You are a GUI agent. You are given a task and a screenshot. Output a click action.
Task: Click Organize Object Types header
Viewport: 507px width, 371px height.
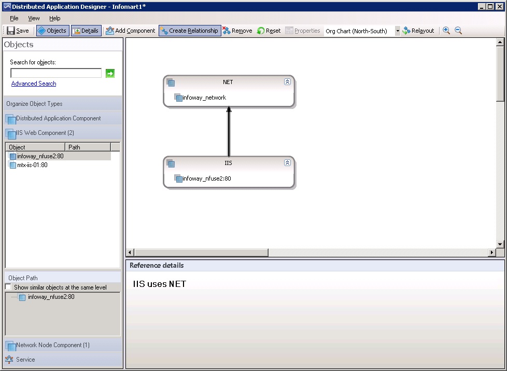point(63,104)
